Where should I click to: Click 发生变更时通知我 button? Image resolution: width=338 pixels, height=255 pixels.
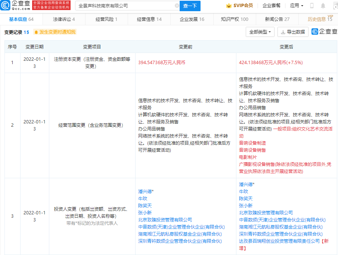[x=55, y=32]
